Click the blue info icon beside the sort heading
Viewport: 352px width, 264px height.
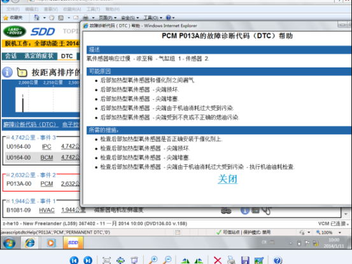coord(8,73)
